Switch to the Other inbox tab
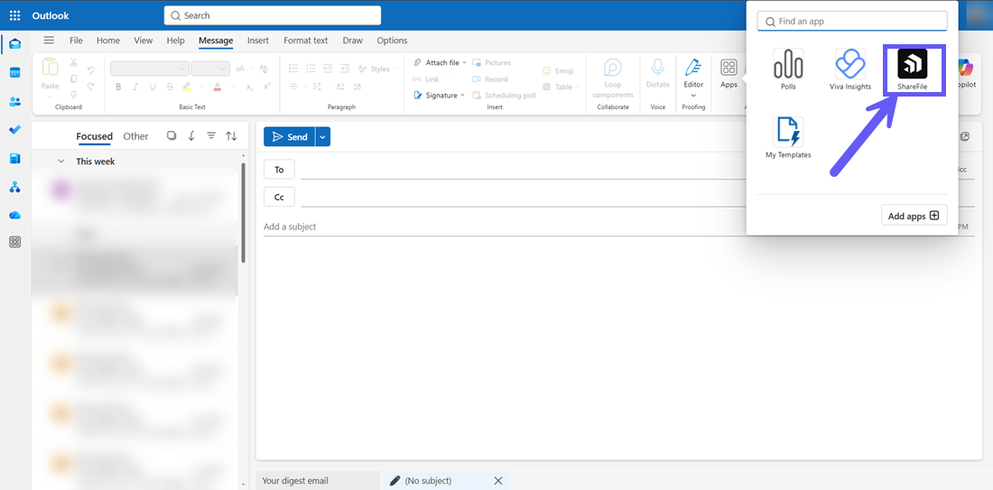Screen dimensions: 993x490 click(x=135, y=136)
